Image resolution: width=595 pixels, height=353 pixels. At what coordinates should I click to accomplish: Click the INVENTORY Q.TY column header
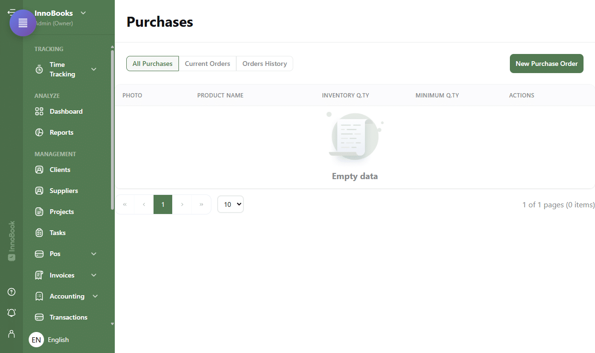click(346, 96)
